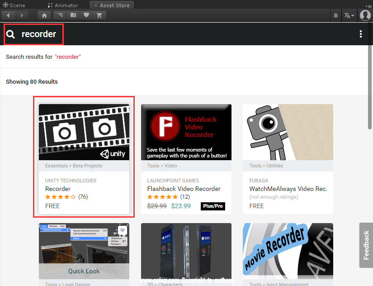Go back with the left arrow button
Viewport: 373px width, 286px height.
(8, 15)
